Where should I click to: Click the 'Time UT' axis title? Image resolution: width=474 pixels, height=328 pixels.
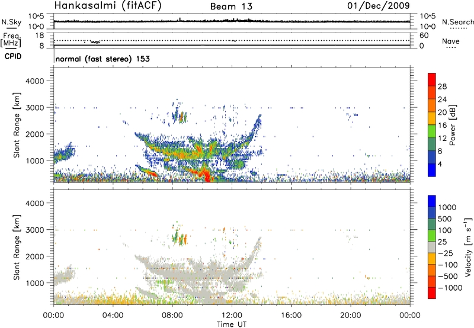click(x=232, y=324)
